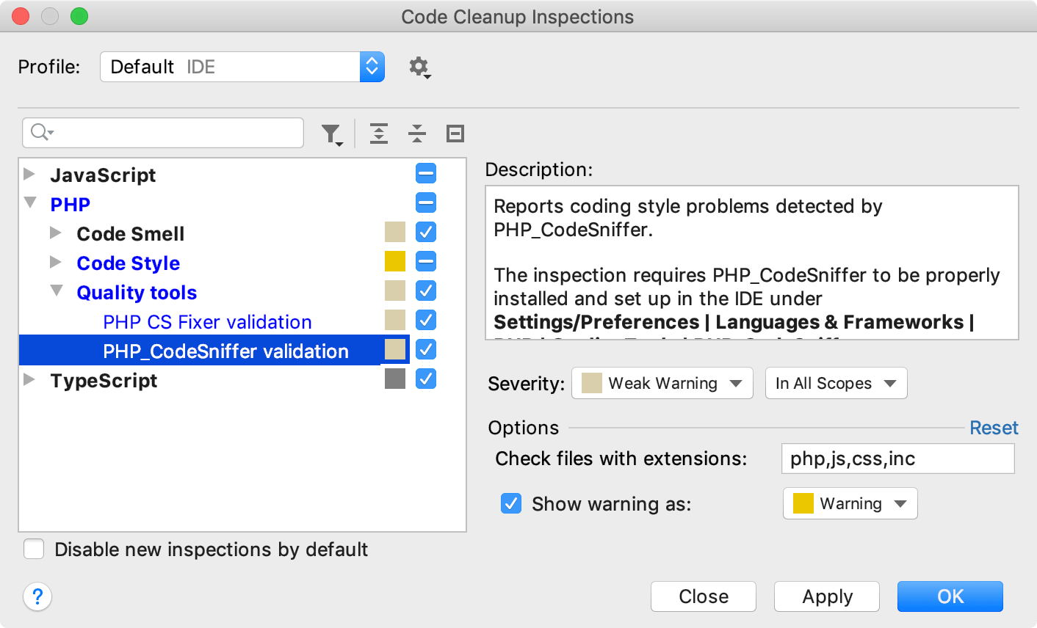The image size is (1037, 628).
Task: Click the Code Style color swatch
Action: click(395, 261)
